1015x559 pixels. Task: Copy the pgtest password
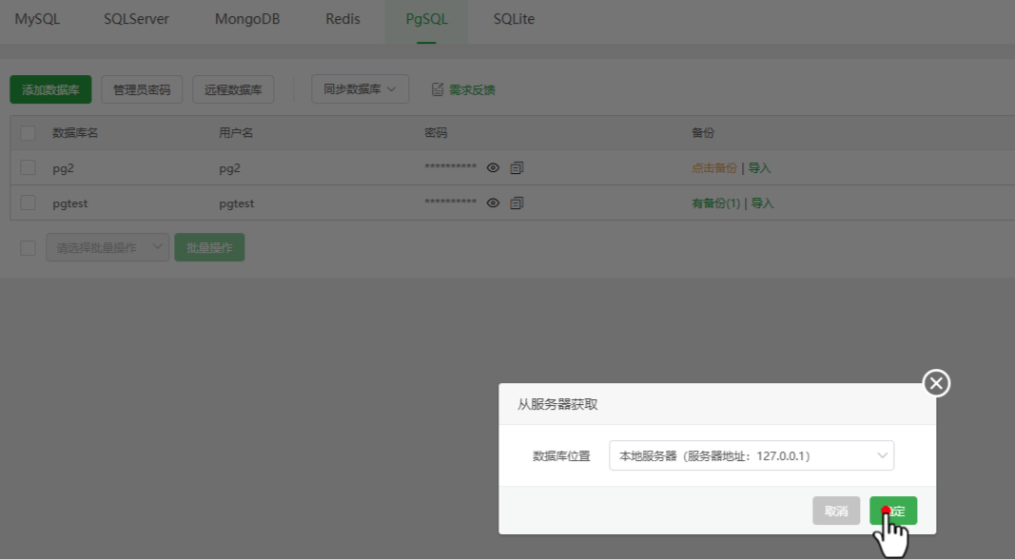click(517, 203)
